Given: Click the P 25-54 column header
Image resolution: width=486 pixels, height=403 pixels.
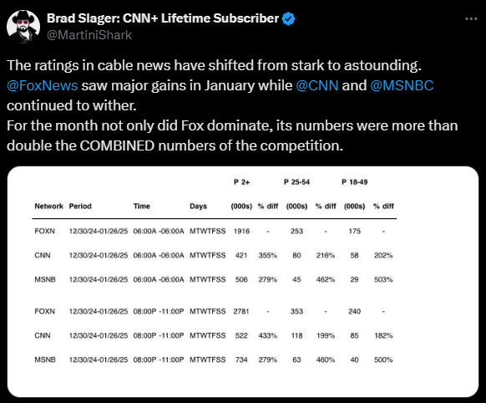Looking at the screenshot, I should (296, 182).
